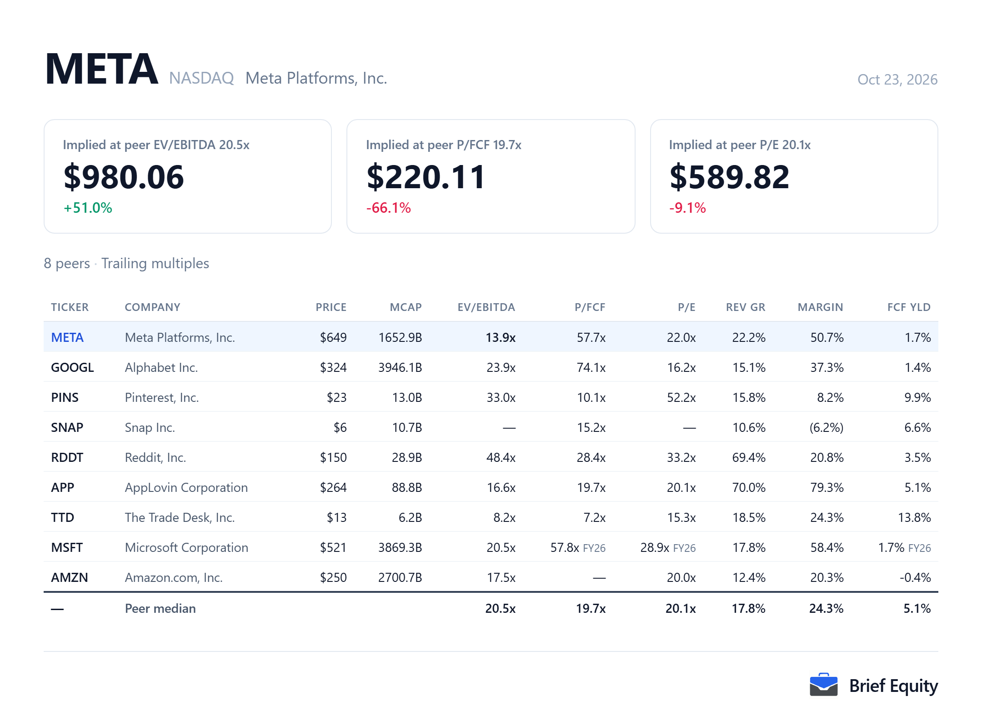This screenshot has width=982, height=721.
Task: Click the AppLovin Corporation company name
Action: 186,487
